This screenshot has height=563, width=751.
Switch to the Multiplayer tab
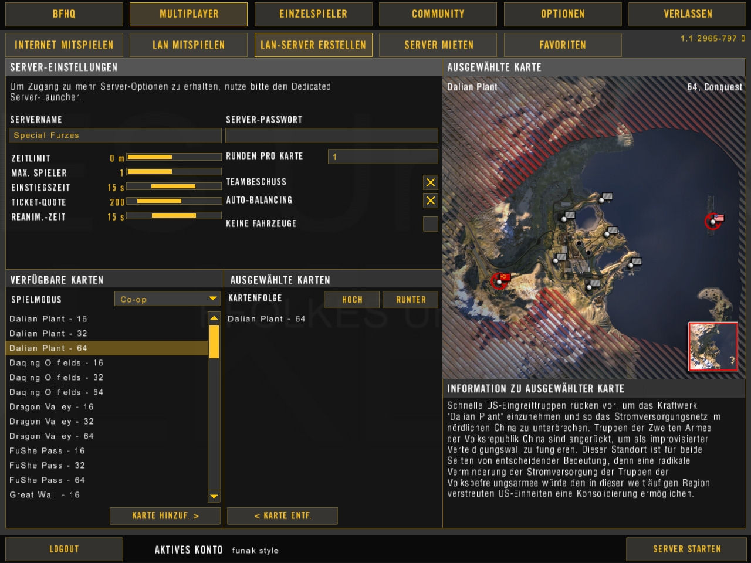point(189,14)
